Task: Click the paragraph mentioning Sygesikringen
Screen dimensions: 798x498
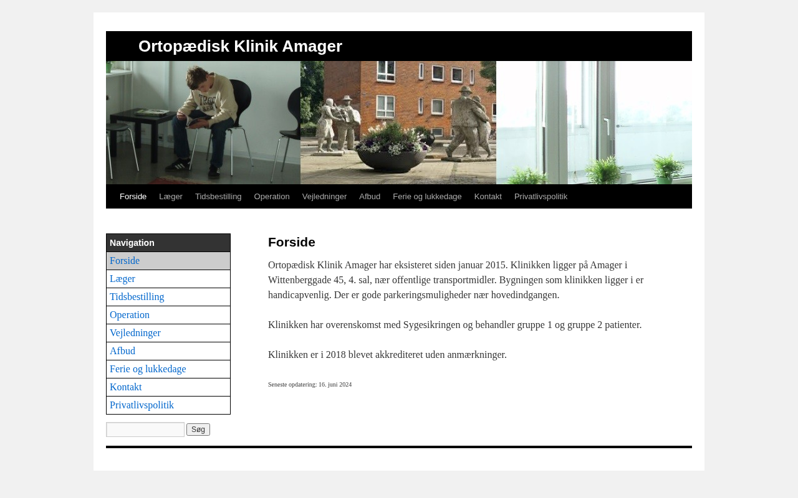Action: click(454, 325)
